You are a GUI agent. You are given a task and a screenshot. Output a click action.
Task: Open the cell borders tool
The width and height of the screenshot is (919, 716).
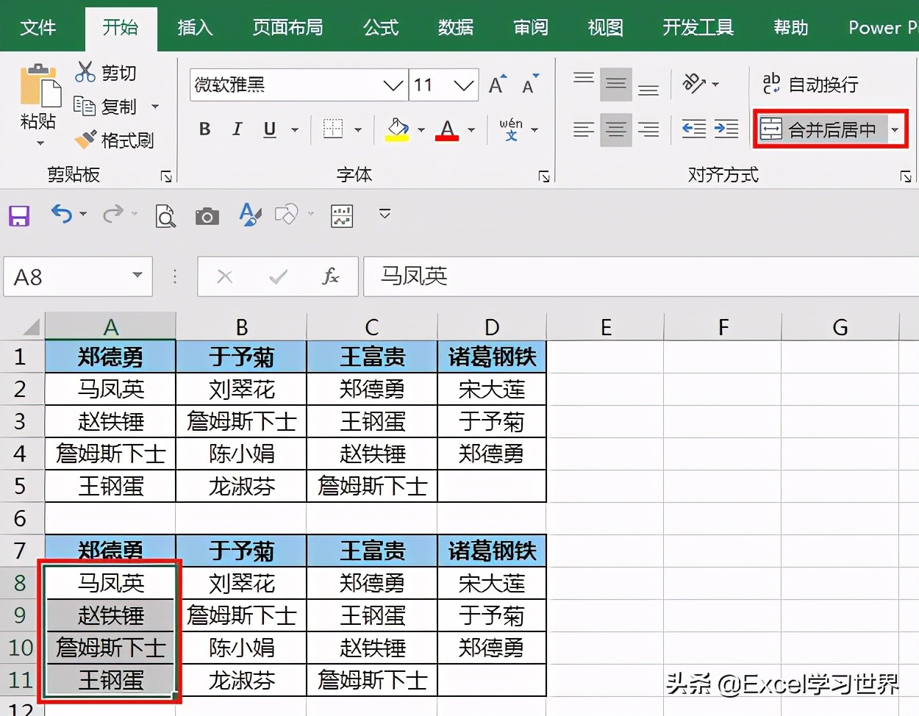333,129
